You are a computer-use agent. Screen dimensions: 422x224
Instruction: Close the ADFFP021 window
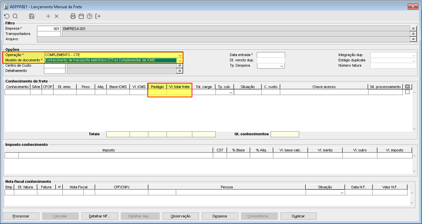click(412, 7)
